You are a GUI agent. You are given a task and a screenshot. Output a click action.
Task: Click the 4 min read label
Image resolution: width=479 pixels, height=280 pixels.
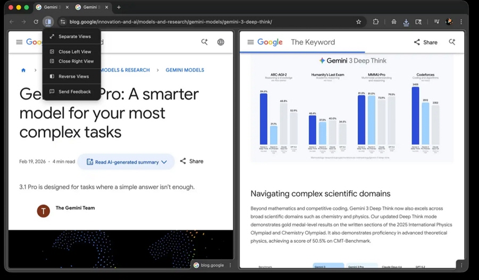(64, 162)
